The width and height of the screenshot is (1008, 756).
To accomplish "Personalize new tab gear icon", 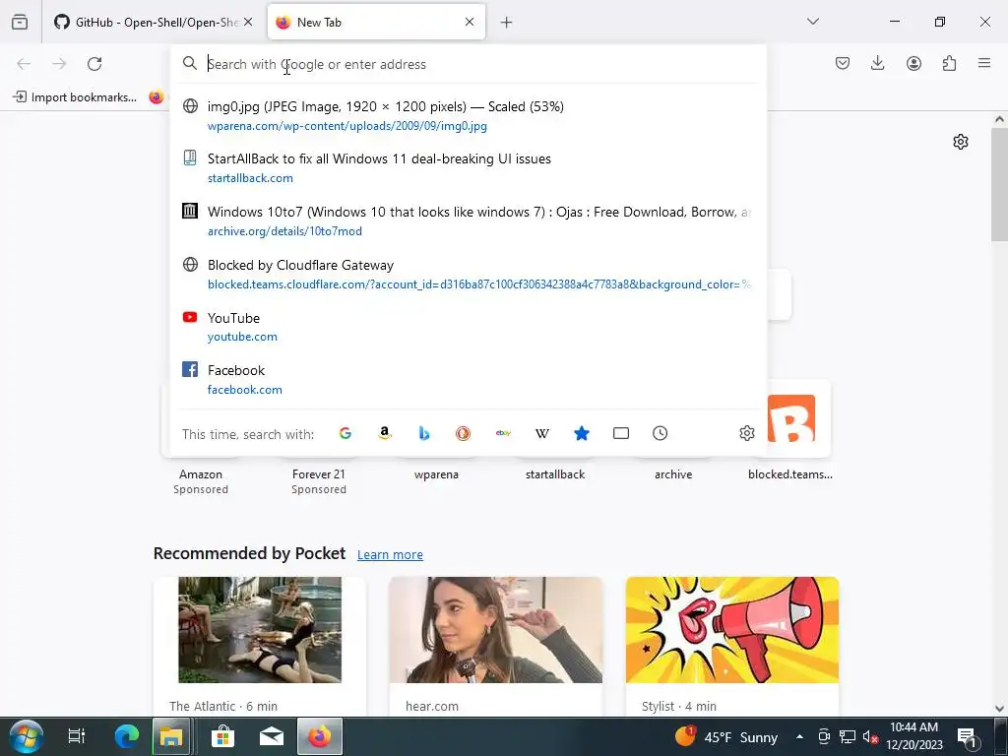I will click(961, 142).
